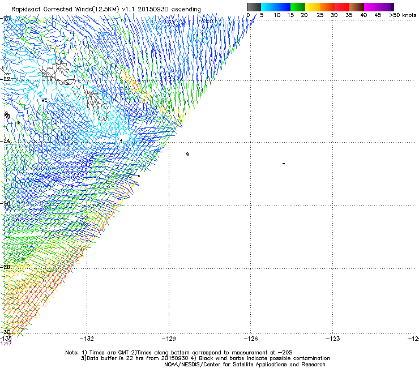Image resolution: width=419 pixels, height=368 pixels.
Task: Select the '-123' longitude axis label
Action: coord(333,339)
